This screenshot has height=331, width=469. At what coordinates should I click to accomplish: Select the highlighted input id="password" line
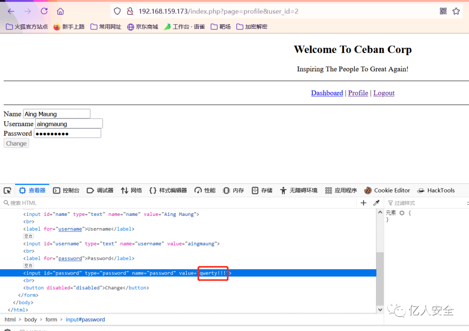188,273
